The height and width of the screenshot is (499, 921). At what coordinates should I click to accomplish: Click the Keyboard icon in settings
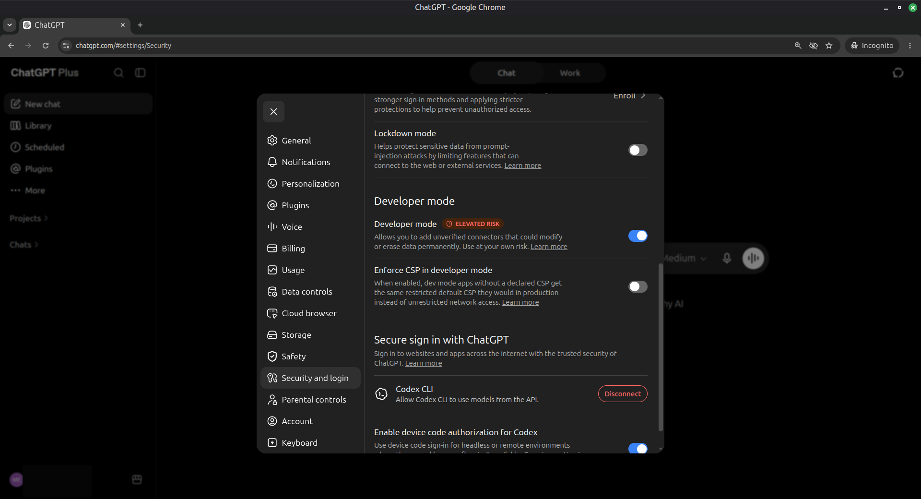coord(272,443)
